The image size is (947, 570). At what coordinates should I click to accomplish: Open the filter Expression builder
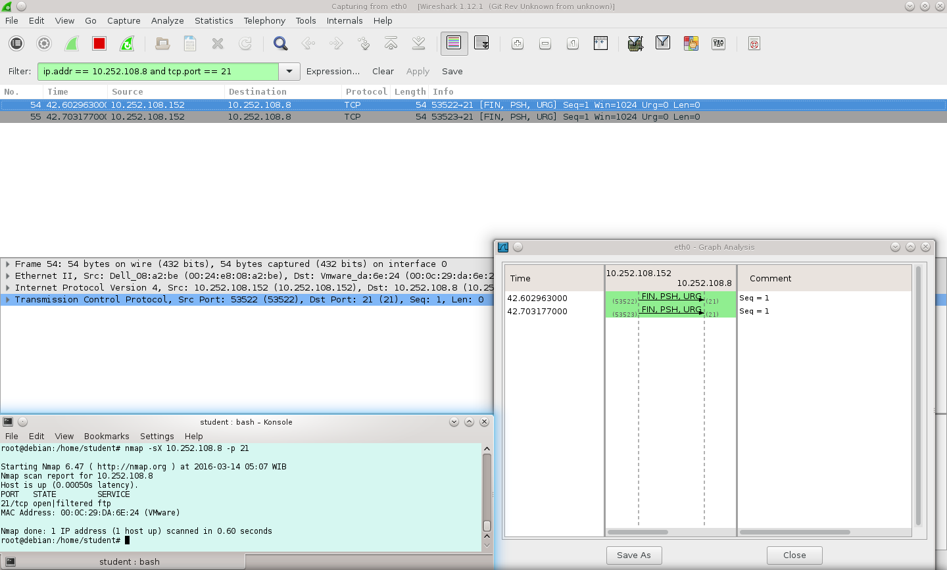333,71
